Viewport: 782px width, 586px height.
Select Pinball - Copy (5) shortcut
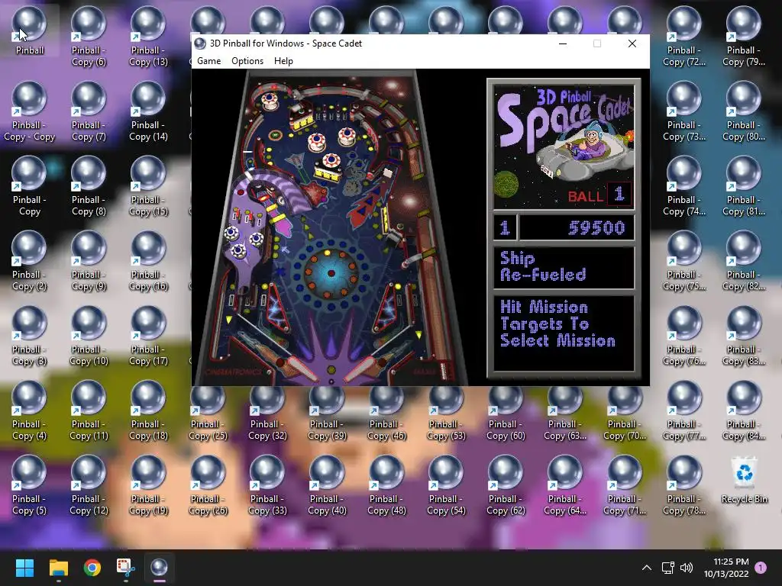[30, 485]
